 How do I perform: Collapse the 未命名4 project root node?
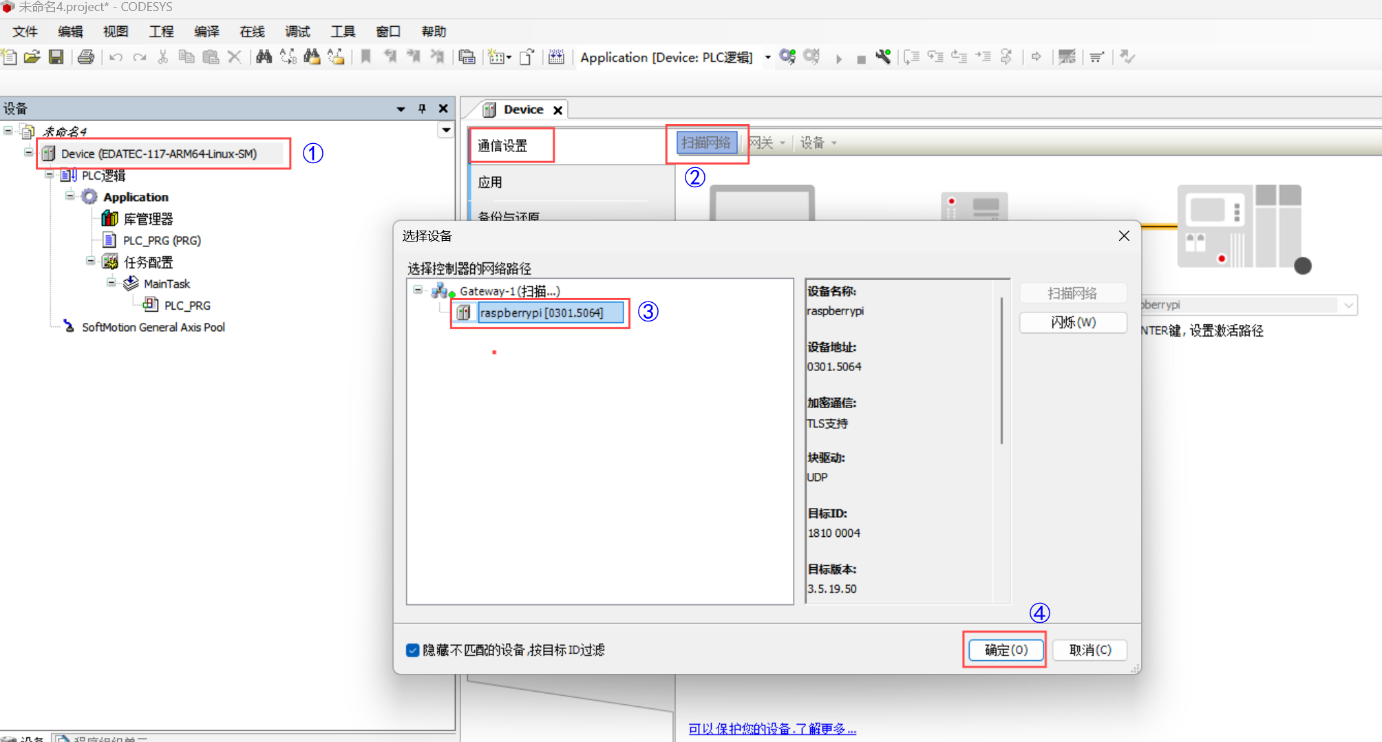[8, 130]
